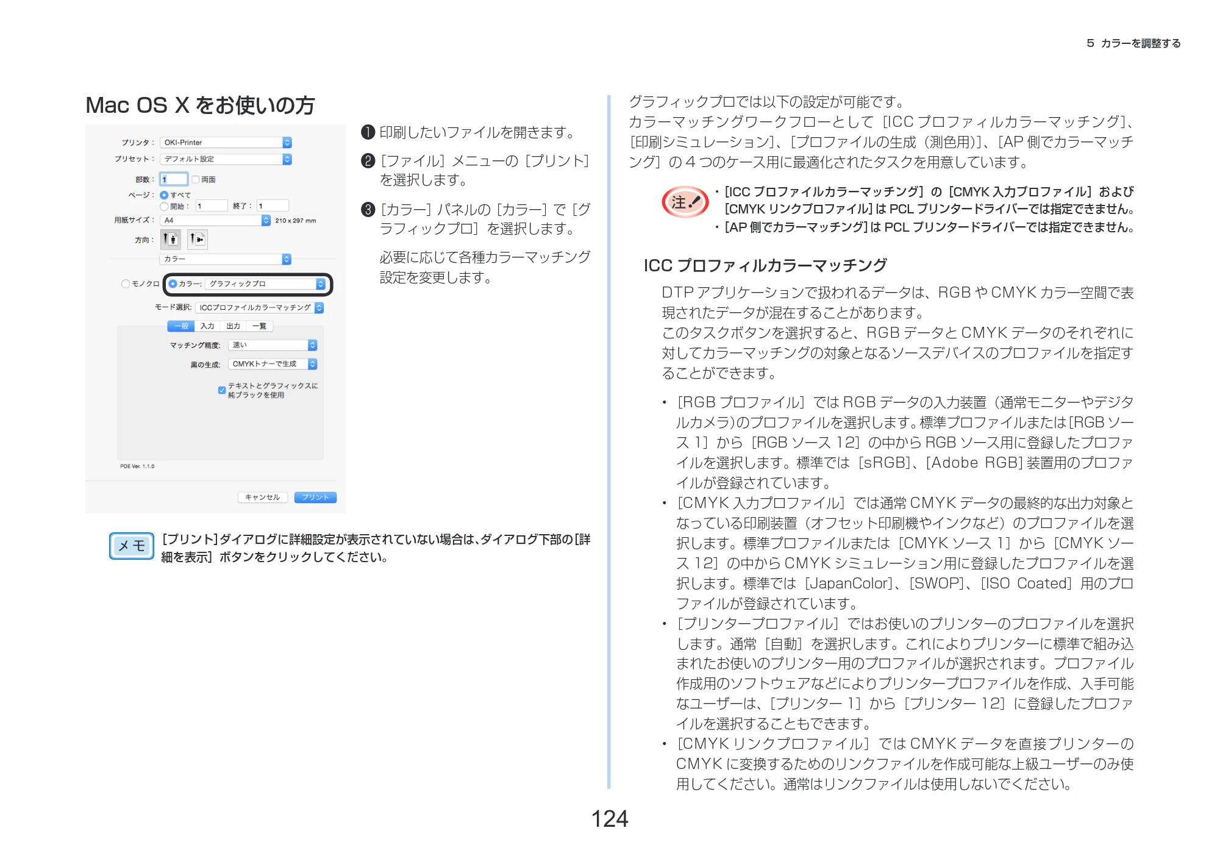This screenshot has height=864, width=1220.
Task: Open the カラー panel selector dropdown
Action: pos(226,259)
